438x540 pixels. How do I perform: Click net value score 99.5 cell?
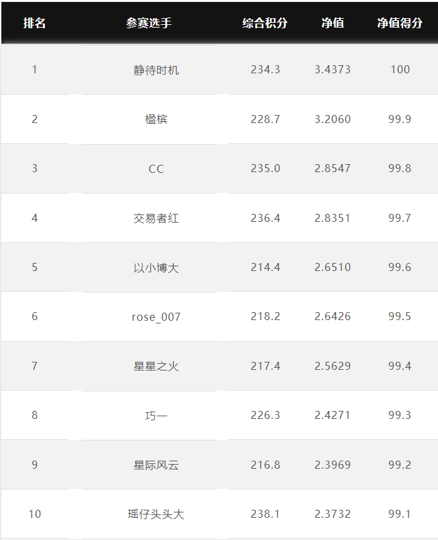(400, 317)
